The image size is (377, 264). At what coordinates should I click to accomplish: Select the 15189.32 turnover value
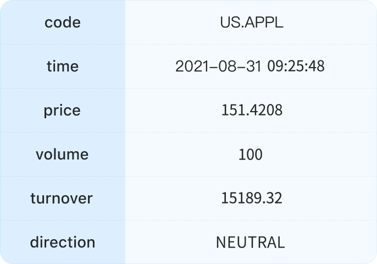(251, 199)
